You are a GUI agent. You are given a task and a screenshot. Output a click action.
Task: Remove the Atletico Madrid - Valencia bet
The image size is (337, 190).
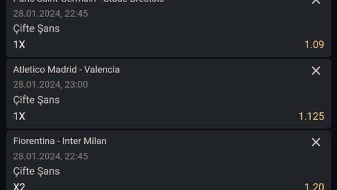316,71
